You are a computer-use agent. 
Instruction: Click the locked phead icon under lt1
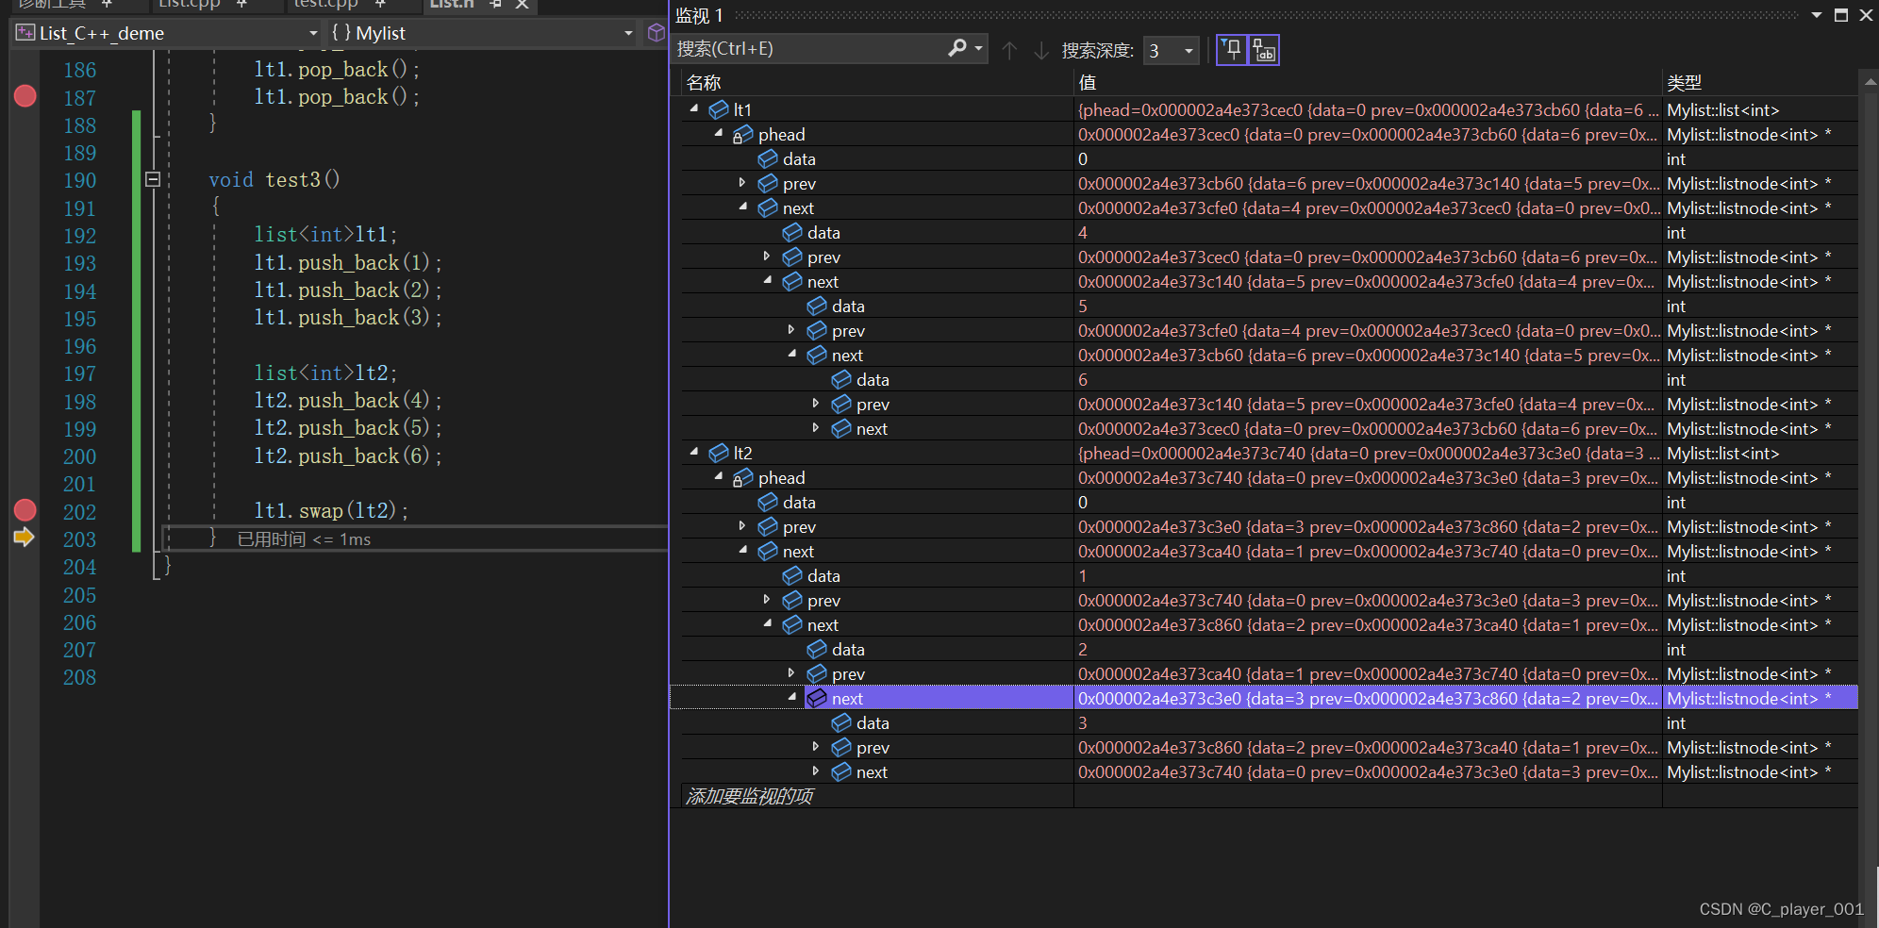(743, 135)
